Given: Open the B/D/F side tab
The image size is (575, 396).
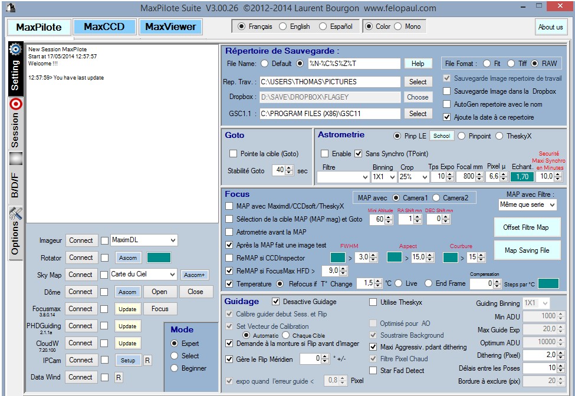Looking at the screenshot, I should click(x=15, y=177).
